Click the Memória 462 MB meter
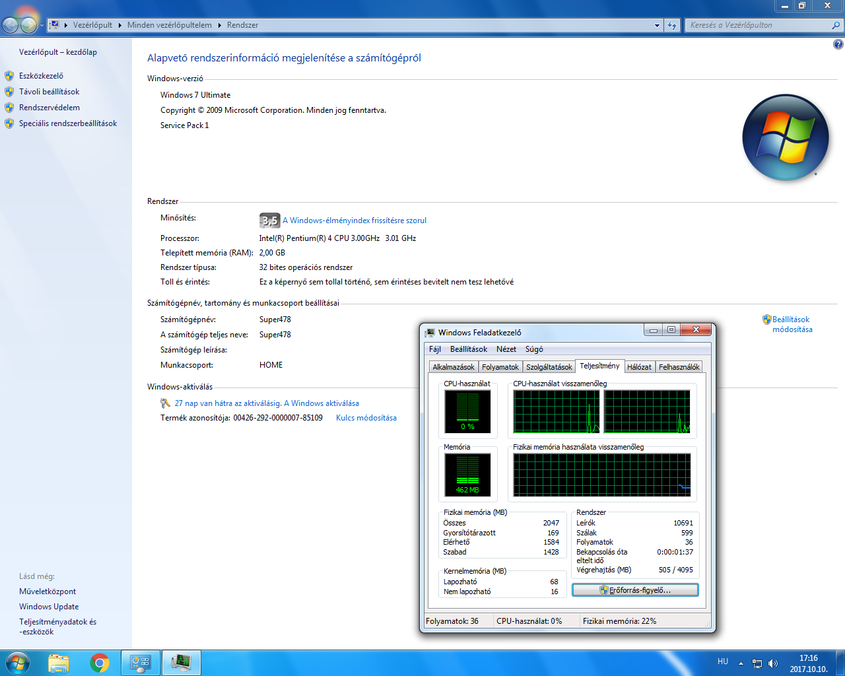 (467, 475)
